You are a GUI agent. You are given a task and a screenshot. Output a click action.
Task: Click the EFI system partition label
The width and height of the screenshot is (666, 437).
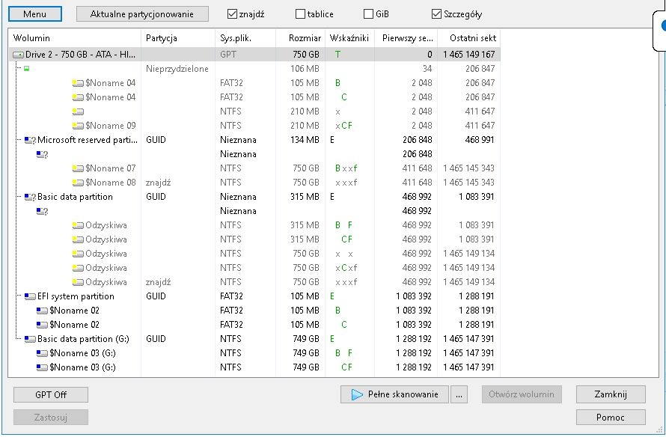click(x=76, y=296)
